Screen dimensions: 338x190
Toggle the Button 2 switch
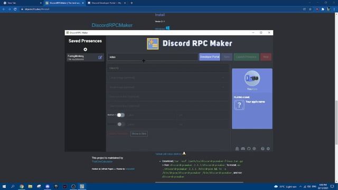(x=120, y=125)
